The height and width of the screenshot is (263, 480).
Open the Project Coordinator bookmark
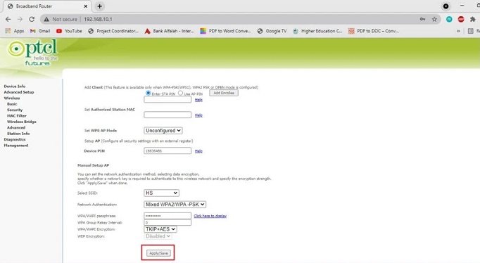pos(113,31)
